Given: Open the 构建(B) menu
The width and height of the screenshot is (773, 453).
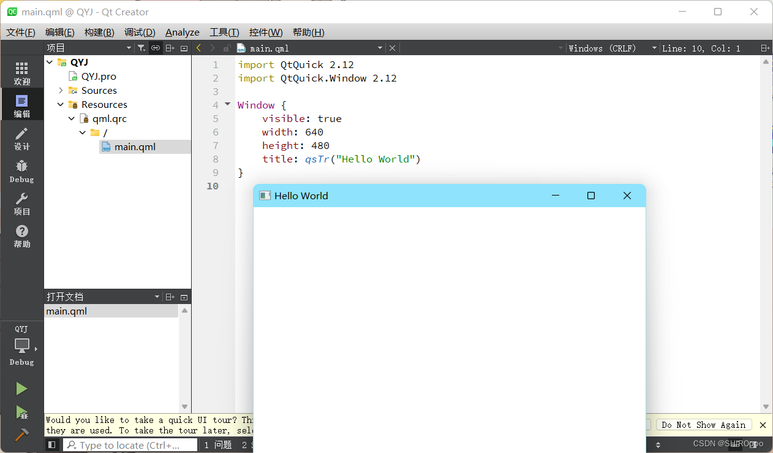Looking at the screenshot, I should (99, 32).
